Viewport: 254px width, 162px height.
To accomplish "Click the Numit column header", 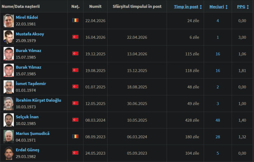I will point(95,6).
